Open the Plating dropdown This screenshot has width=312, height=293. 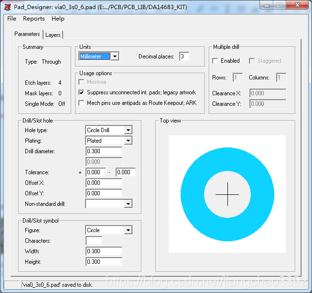[x=109, y=141]
